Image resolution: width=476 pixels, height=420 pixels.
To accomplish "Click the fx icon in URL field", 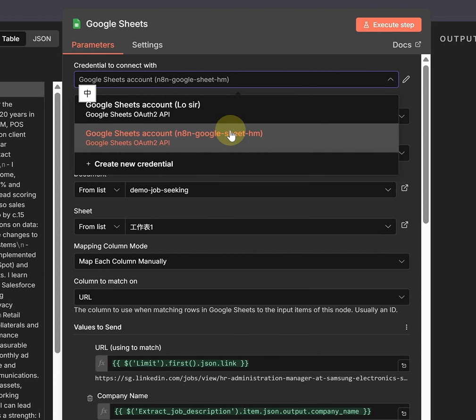I will (101, 363).
